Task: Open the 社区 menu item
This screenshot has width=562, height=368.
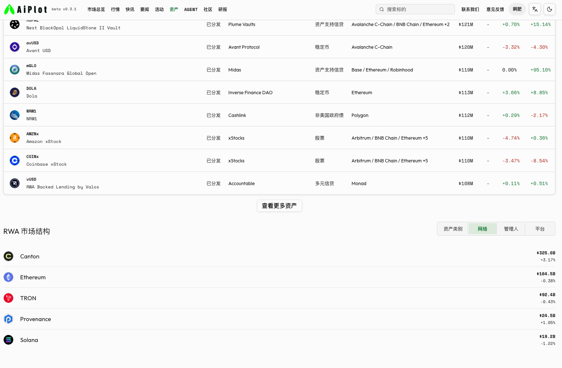Action: pos(208,9)
